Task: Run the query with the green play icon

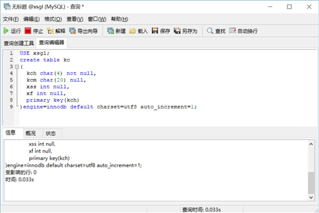Action: tap(12, 31)
